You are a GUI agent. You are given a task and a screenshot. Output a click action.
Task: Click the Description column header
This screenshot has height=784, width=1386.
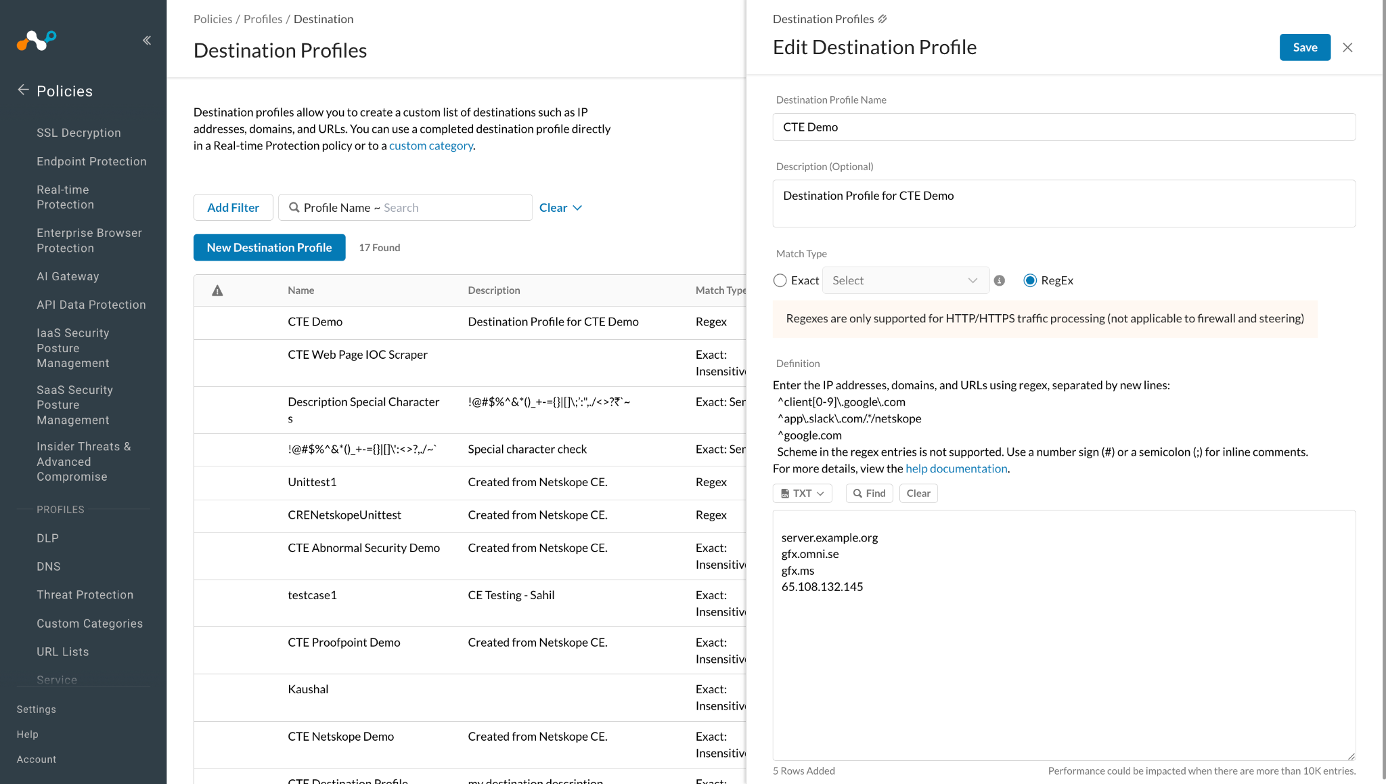pos(494,290)
